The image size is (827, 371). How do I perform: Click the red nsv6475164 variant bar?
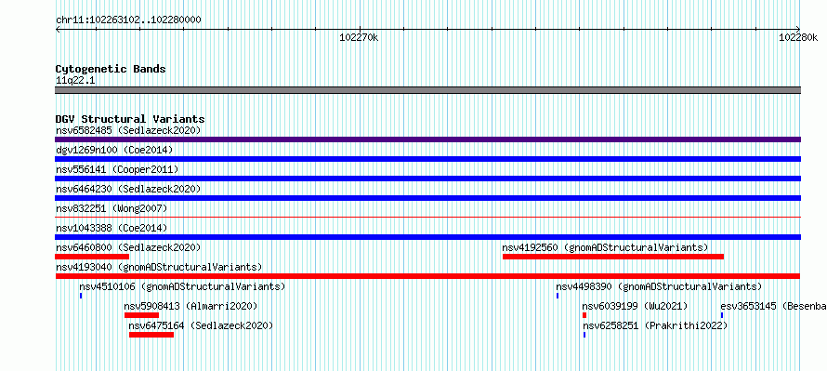151,335
